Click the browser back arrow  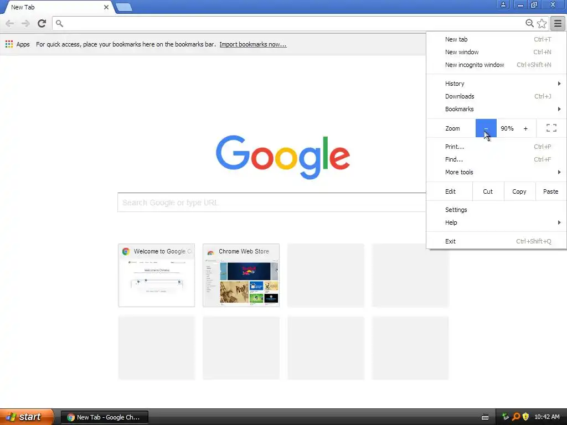(x=10, y=23)
